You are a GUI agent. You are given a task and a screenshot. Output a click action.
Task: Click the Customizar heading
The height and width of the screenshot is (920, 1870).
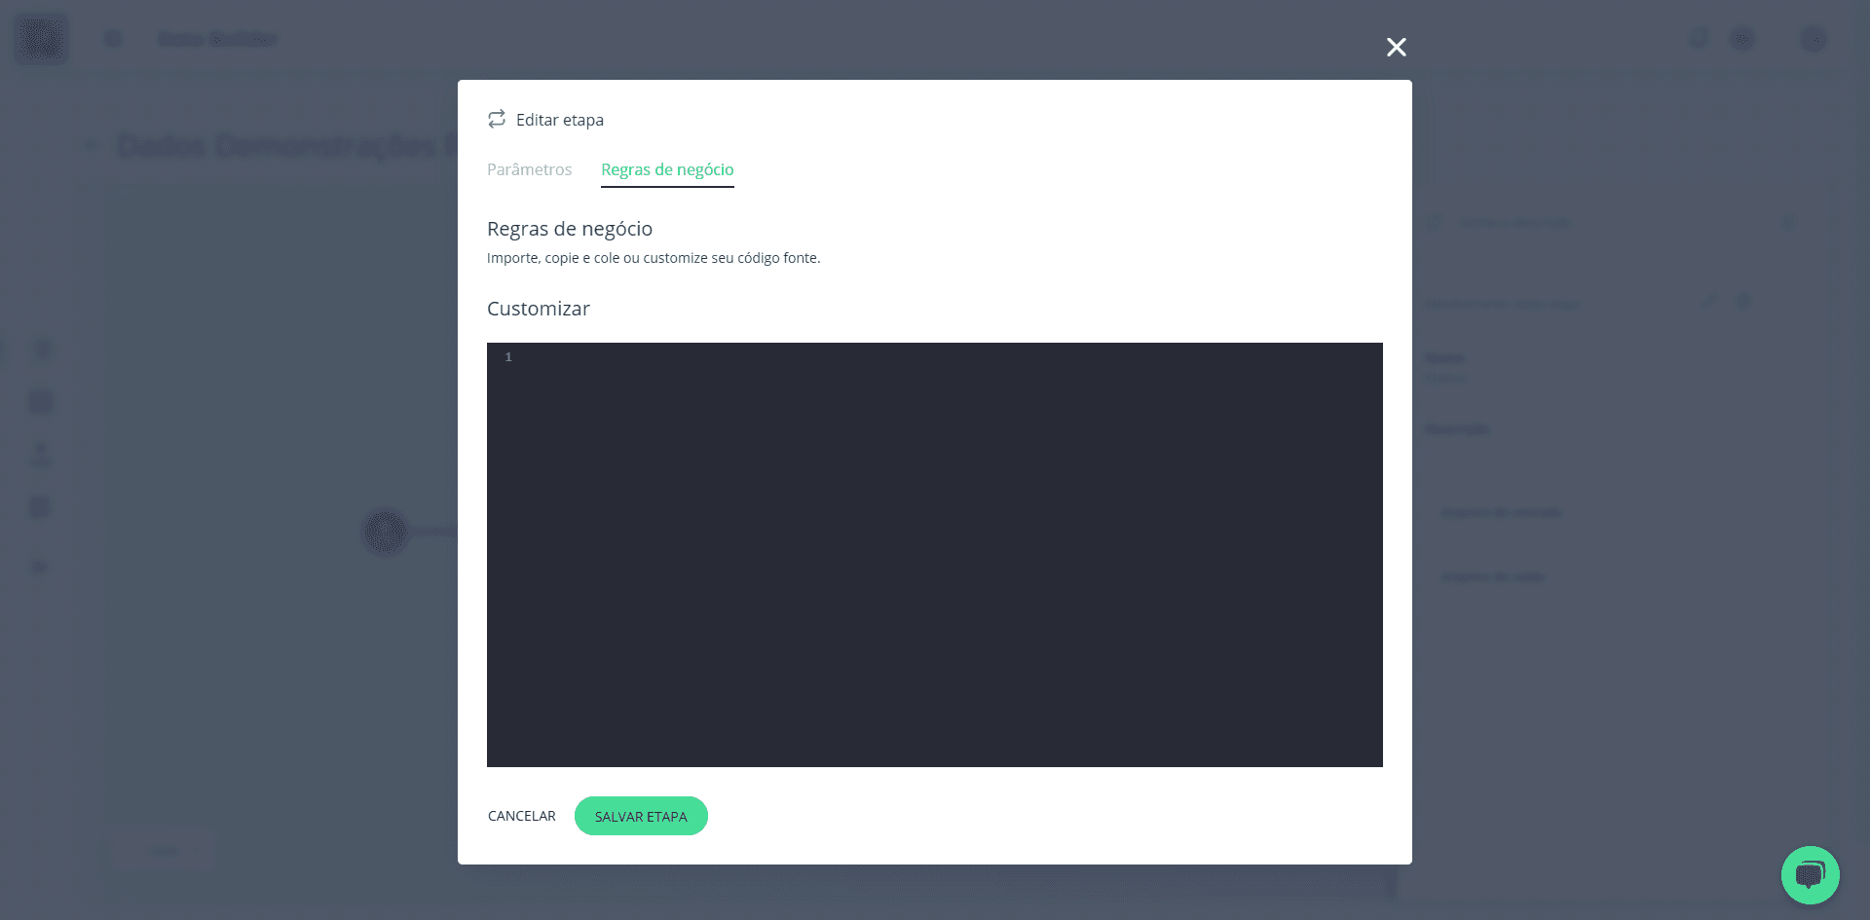[x=539, y=309]
